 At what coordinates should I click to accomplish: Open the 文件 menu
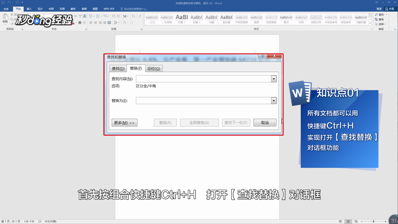6,9
